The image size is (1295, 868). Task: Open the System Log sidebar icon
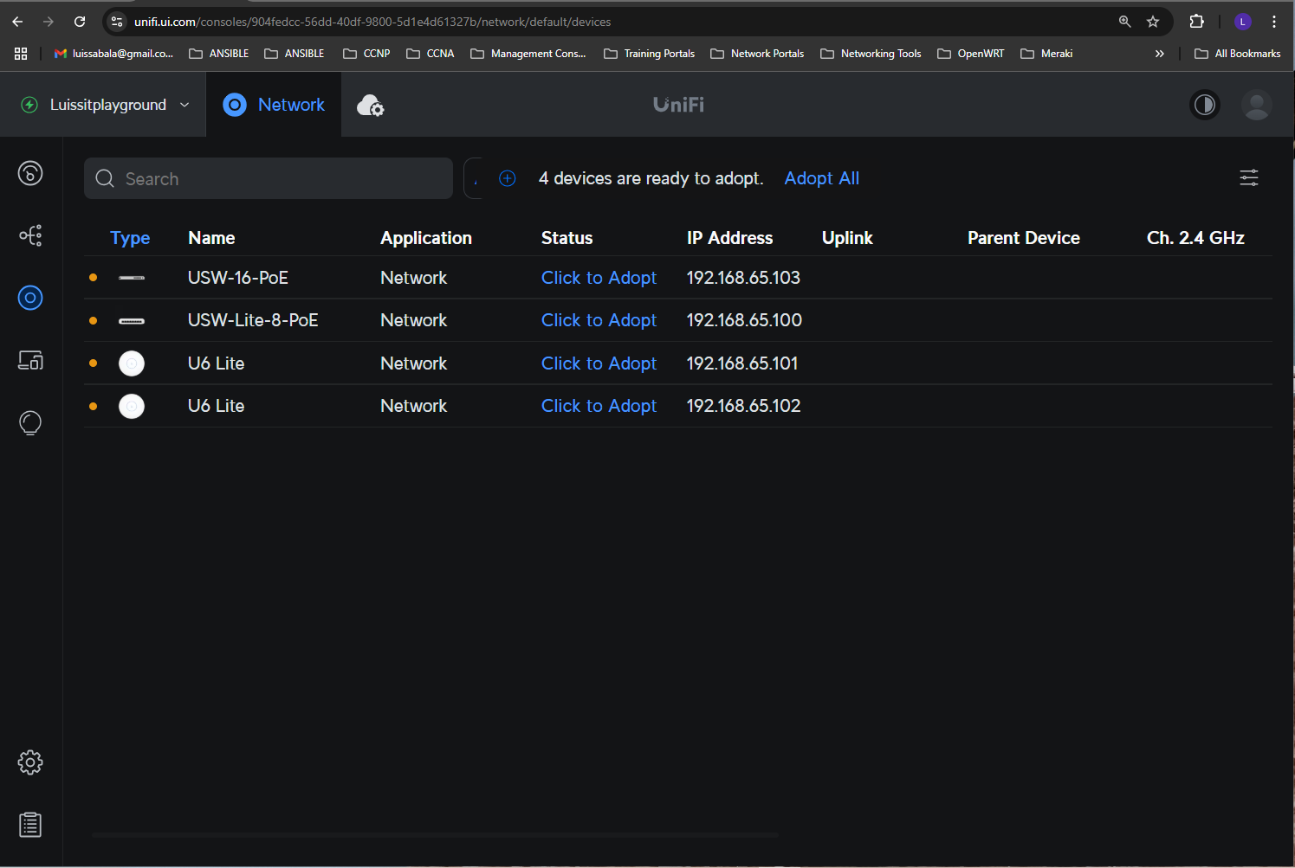(x=30, y=825)
